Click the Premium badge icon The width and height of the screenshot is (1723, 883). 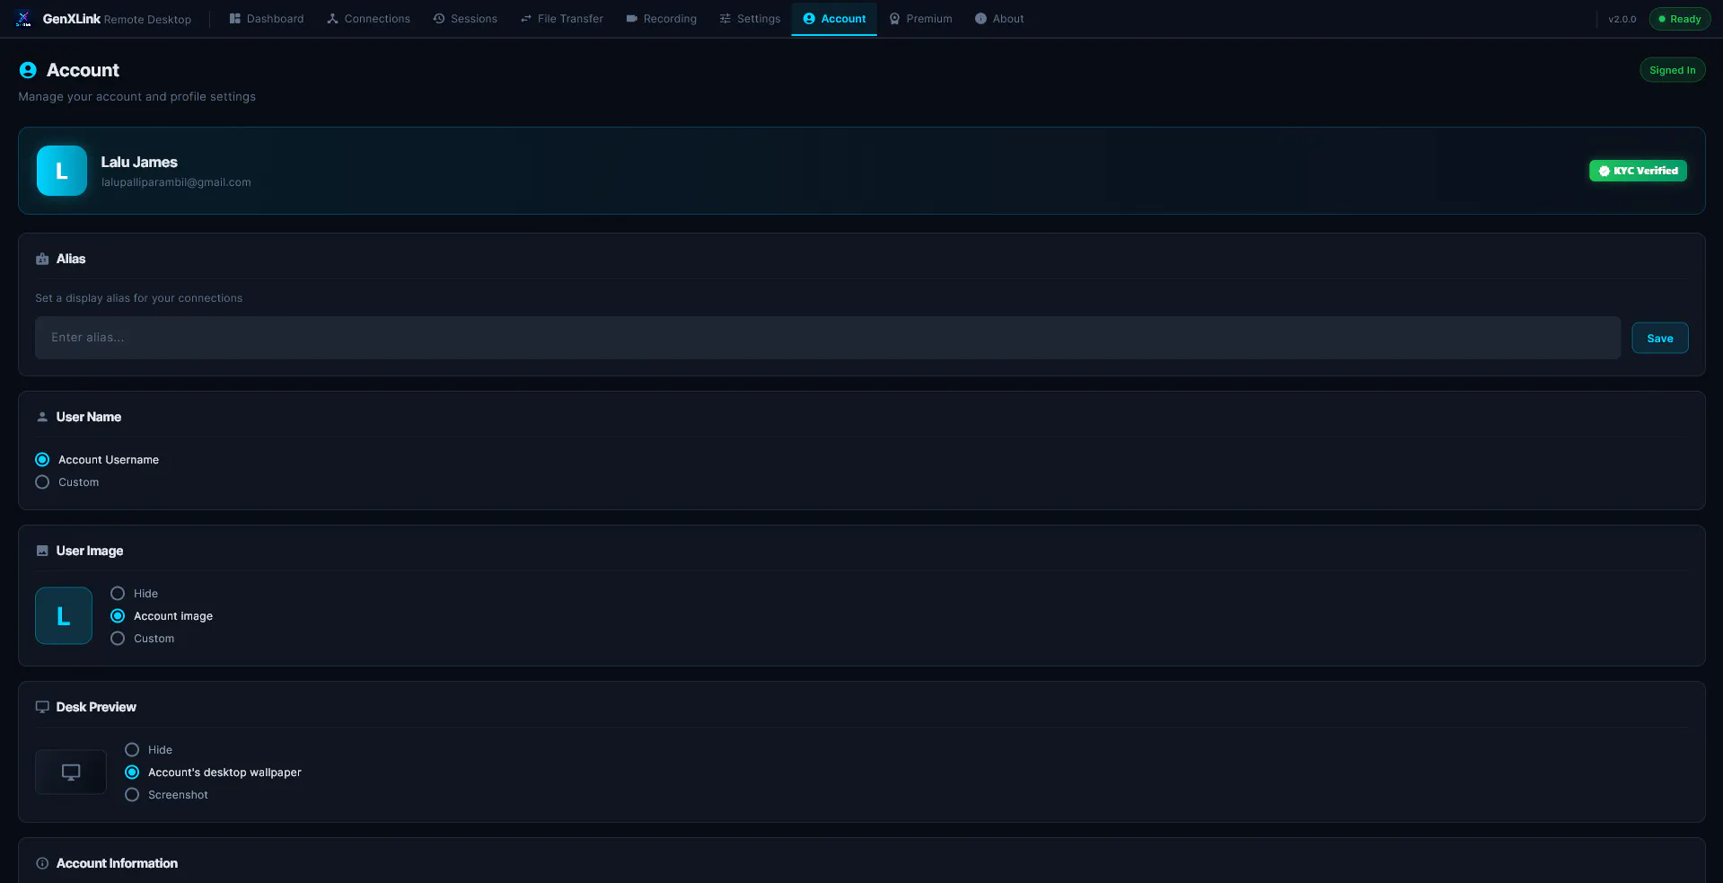(894, 19)
